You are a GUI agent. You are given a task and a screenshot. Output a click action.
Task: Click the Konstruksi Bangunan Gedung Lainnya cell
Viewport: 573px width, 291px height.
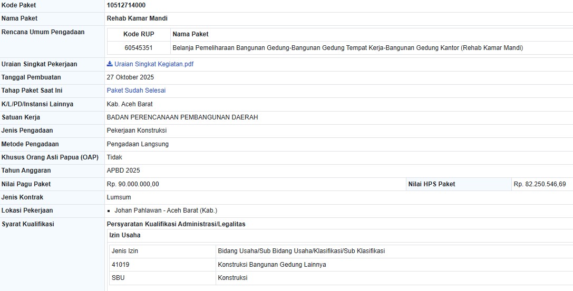click(271, 265)
